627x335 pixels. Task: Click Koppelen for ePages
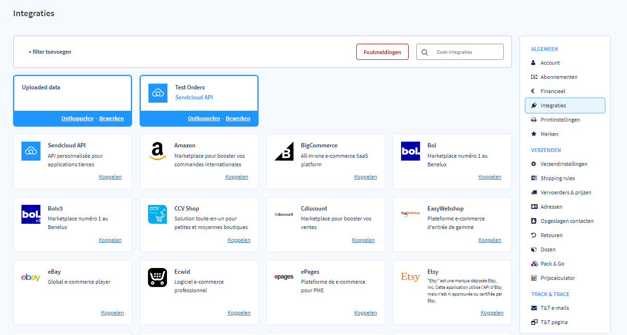[x=366, y=313]
